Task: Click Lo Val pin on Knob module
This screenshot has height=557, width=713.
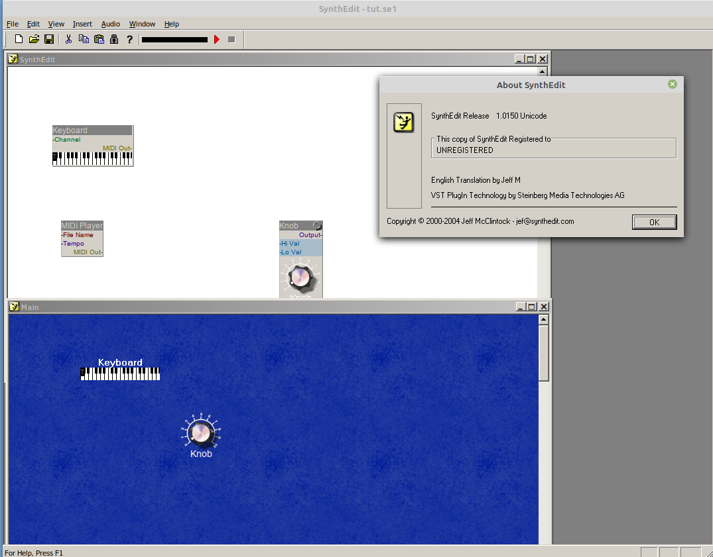Action: click(x=291, y=252)
